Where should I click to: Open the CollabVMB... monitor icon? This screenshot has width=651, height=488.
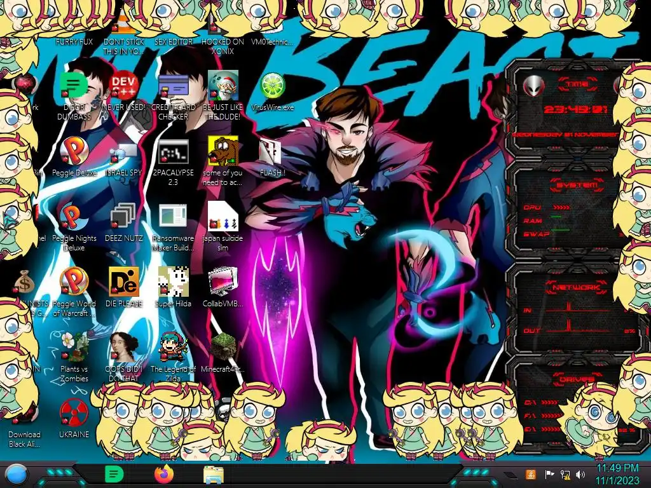click(x=223, y=282)
